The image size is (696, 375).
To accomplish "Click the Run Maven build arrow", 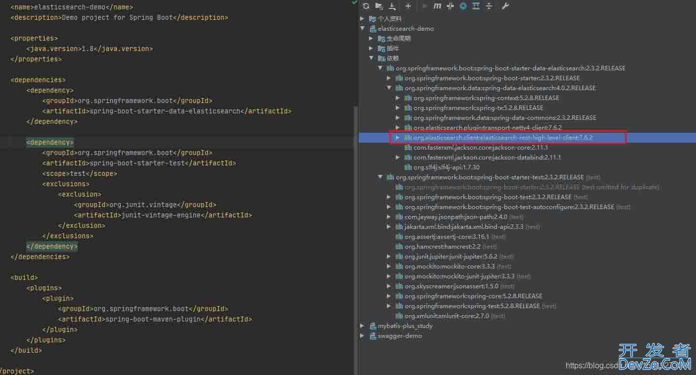I will 425,6.
